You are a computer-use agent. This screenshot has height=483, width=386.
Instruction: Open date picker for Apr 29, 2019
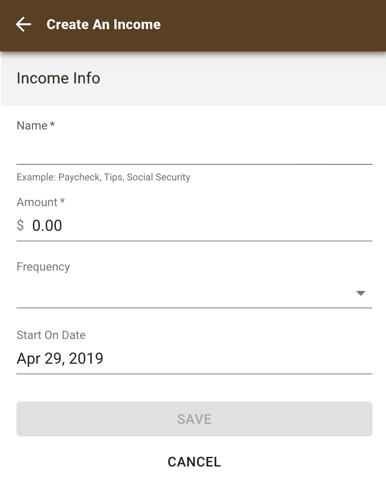click(x=60, y=358)
